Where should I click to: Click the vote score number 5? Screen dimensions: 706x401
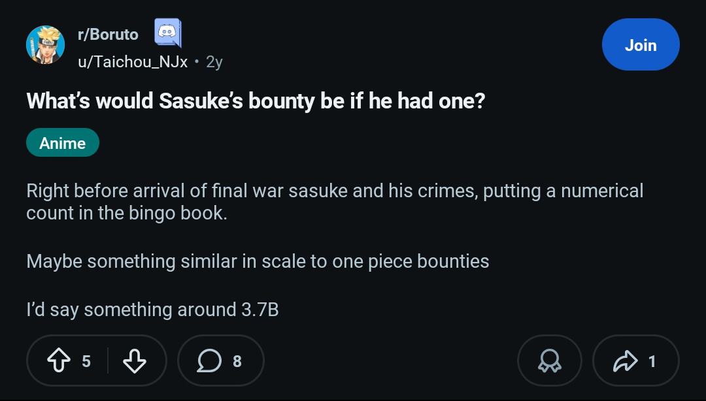(86, 361)
